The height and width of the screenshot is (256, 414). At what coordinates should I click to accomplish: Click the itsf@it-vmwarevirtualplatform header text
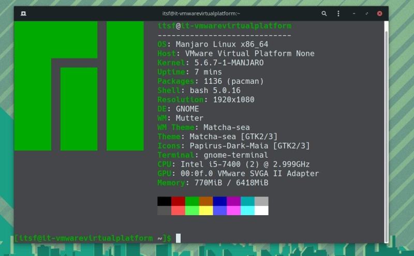(224, 26)
